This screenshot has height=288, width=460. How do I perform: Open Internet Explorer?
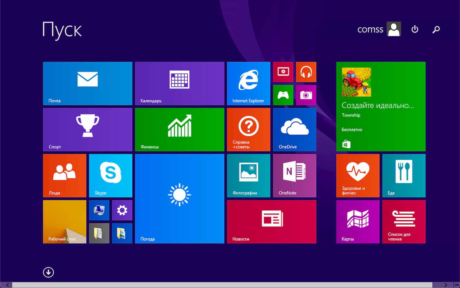(x=248, y=83)
